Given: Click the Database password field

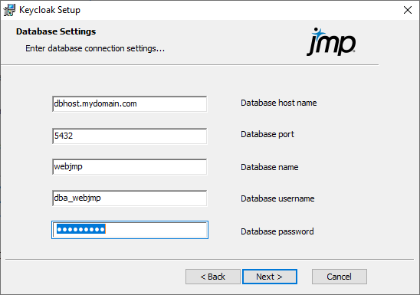Looking at the screenshot, I should click(x=130, y=230).
